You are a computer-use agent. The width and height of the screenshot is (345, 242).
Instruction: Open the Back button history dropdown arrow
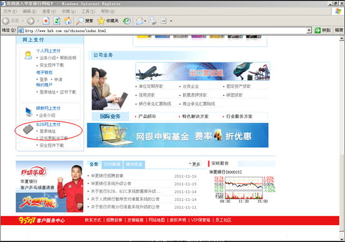(x=23, y=21)
